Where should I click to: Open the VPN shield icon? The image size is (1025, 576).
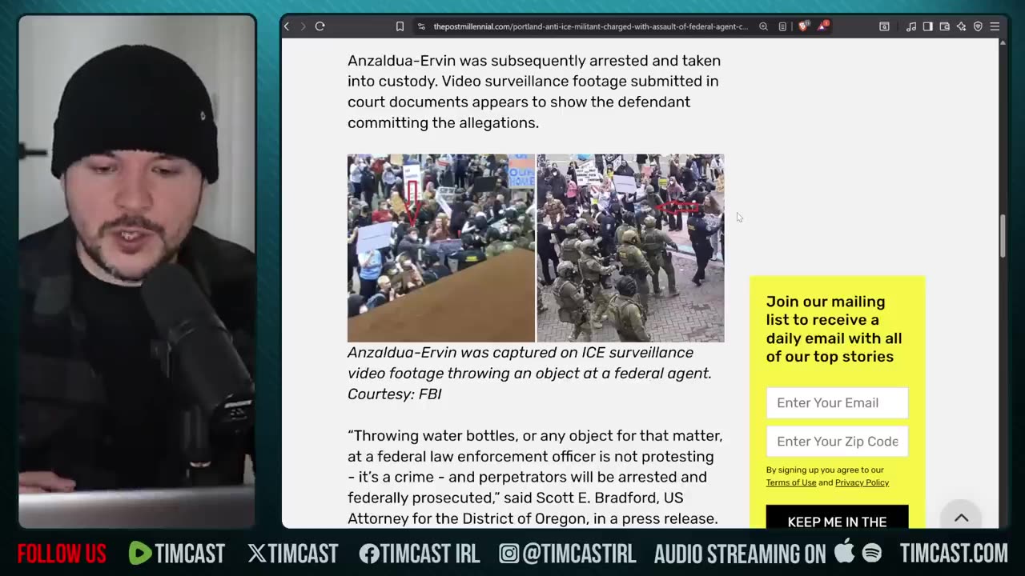click(978, 26)
